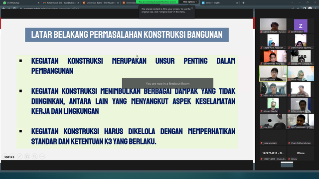Select Disa Hayu's video thumbnail
Viewport: 319px width, 179px height.
click(301, 74)
